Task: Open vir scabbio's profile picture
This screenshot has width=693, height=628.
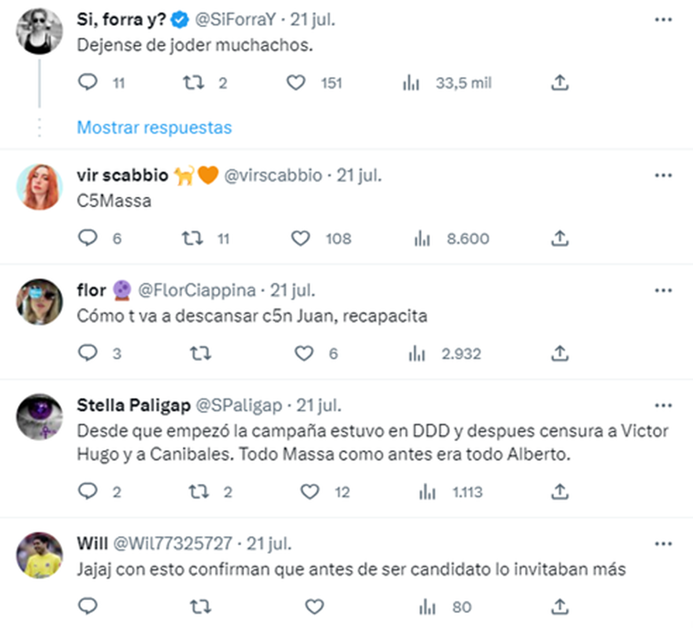Action: (x=39, y=186)
